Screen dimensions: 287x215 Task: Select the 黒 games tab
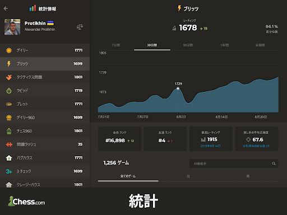point(248,176)
